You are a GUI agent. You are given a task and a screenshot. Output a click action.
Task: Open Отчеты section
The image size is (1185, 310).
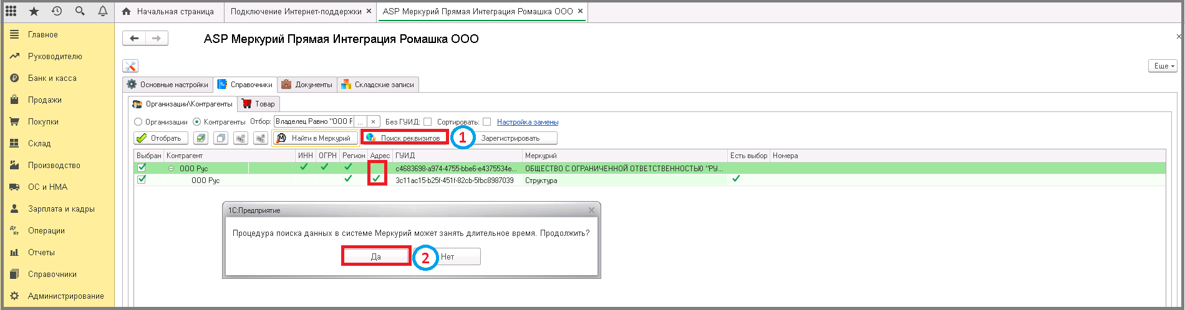pos(41,253)
